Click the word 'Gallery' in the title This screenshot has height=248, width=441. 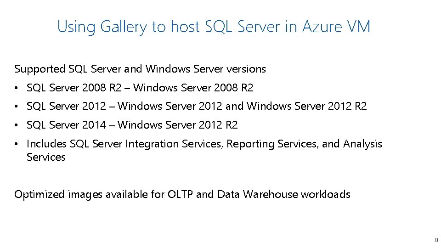124,28
